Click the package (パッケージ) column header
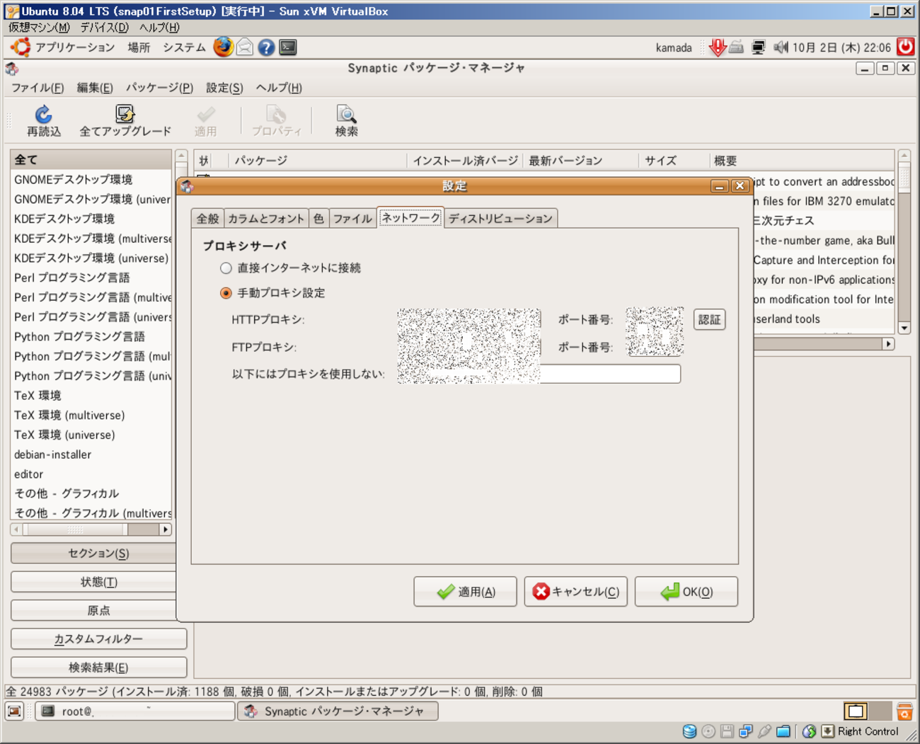The width and height of the screenshot is (920, 744). (x=318, y=161)
